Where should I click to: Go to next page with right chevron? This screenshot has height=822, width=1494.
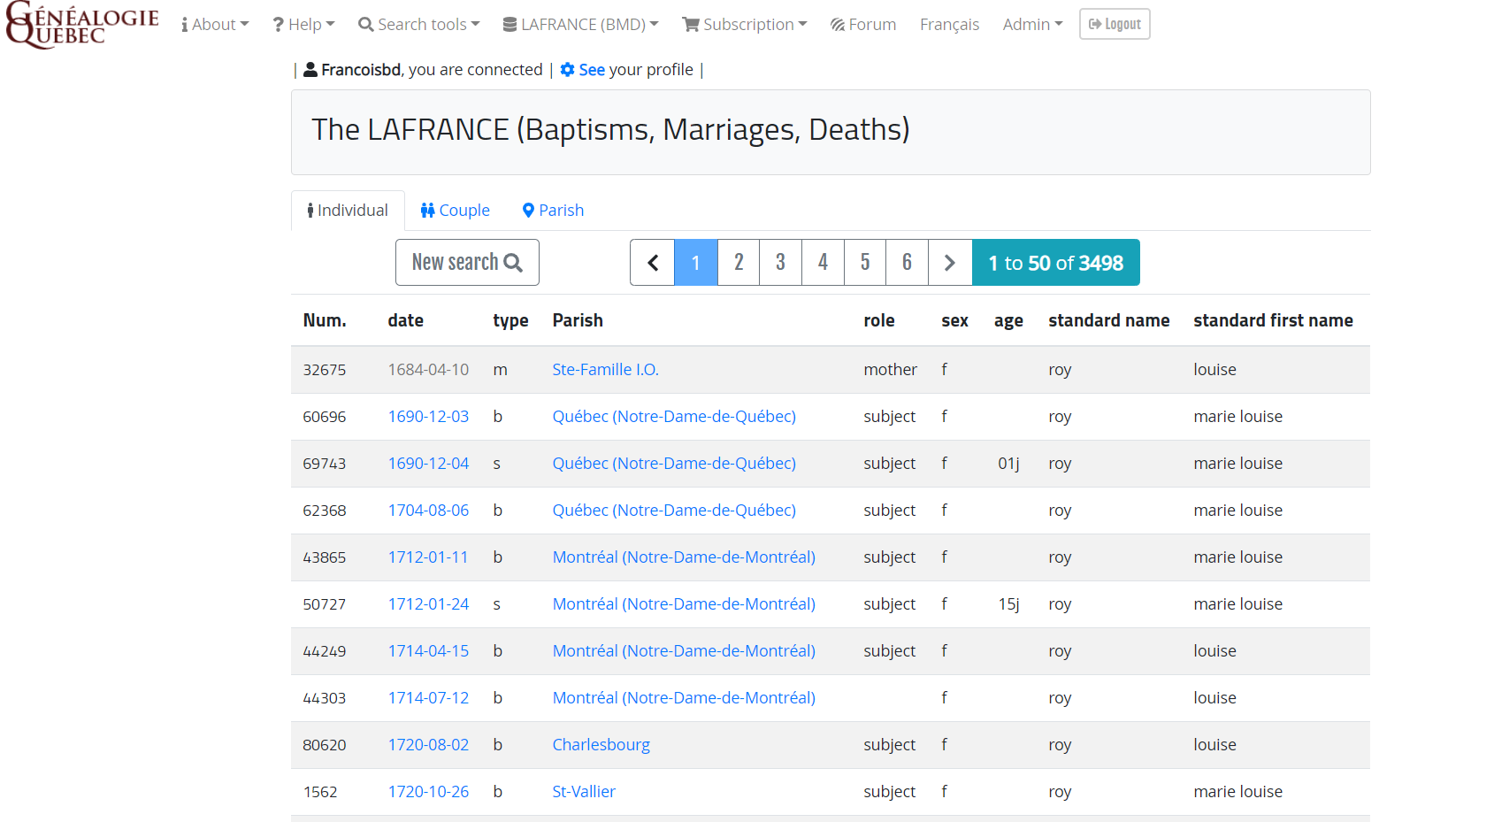point(950,263)
